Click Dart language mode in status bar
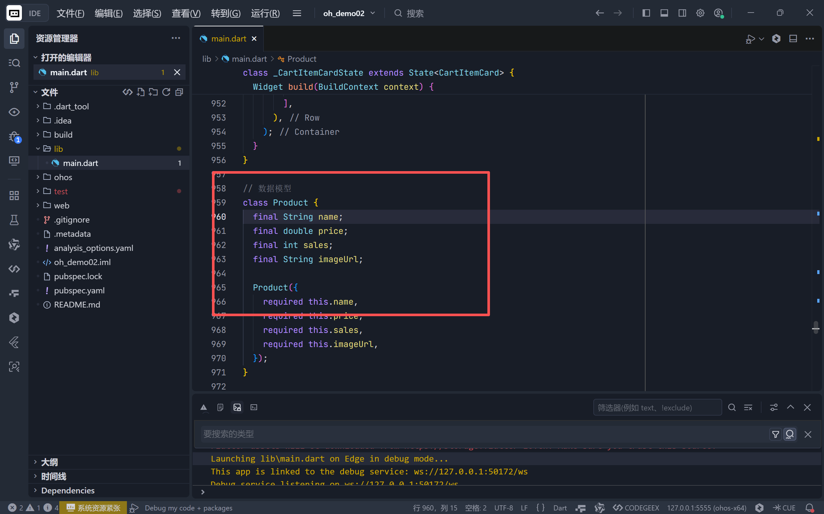 (560, 508)
